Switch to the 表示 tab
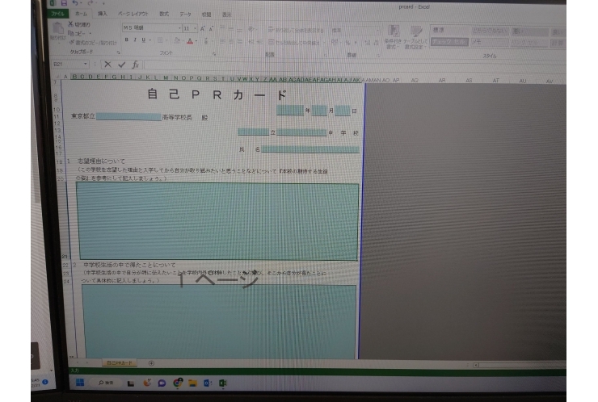This screenshot has width=598, height=402. coord(227,15)
